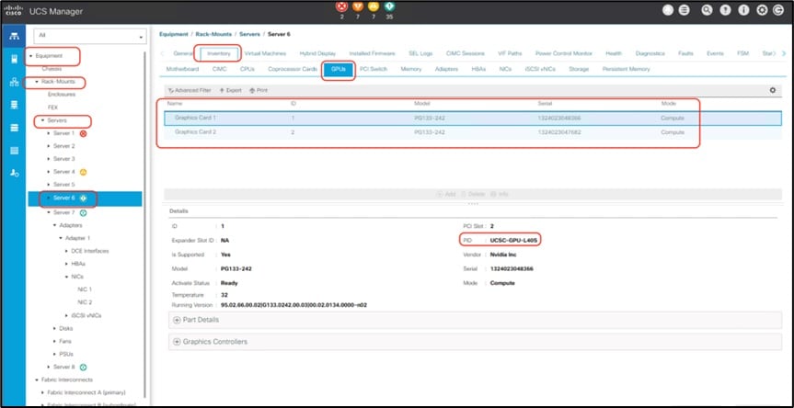The width and height of the screenshot is (794, 408).
Task: Open the Motherboard sub-tab
Action: pos(182,69)
